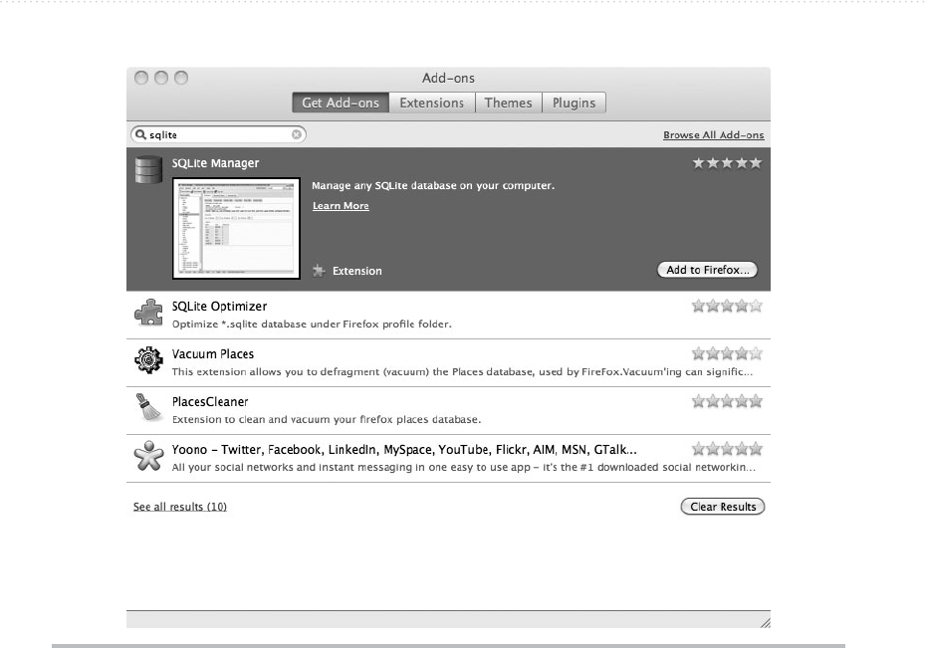Click 'Optimize *.sqlite database' description text
The height and width of the screenshot is (648, 925).
pos(312,324)
